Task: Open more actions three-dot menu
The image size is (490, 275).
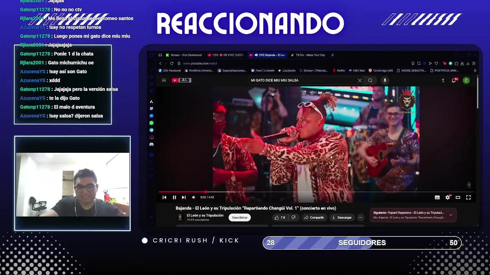Action: click(x=360, y=217)
